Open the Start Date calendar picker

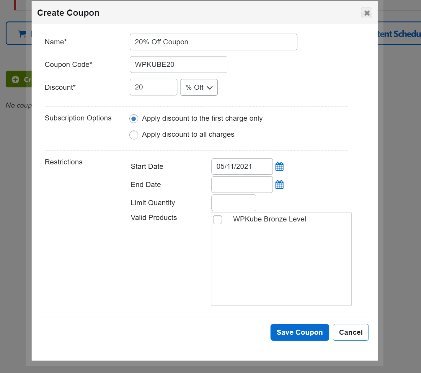point(280,166)
